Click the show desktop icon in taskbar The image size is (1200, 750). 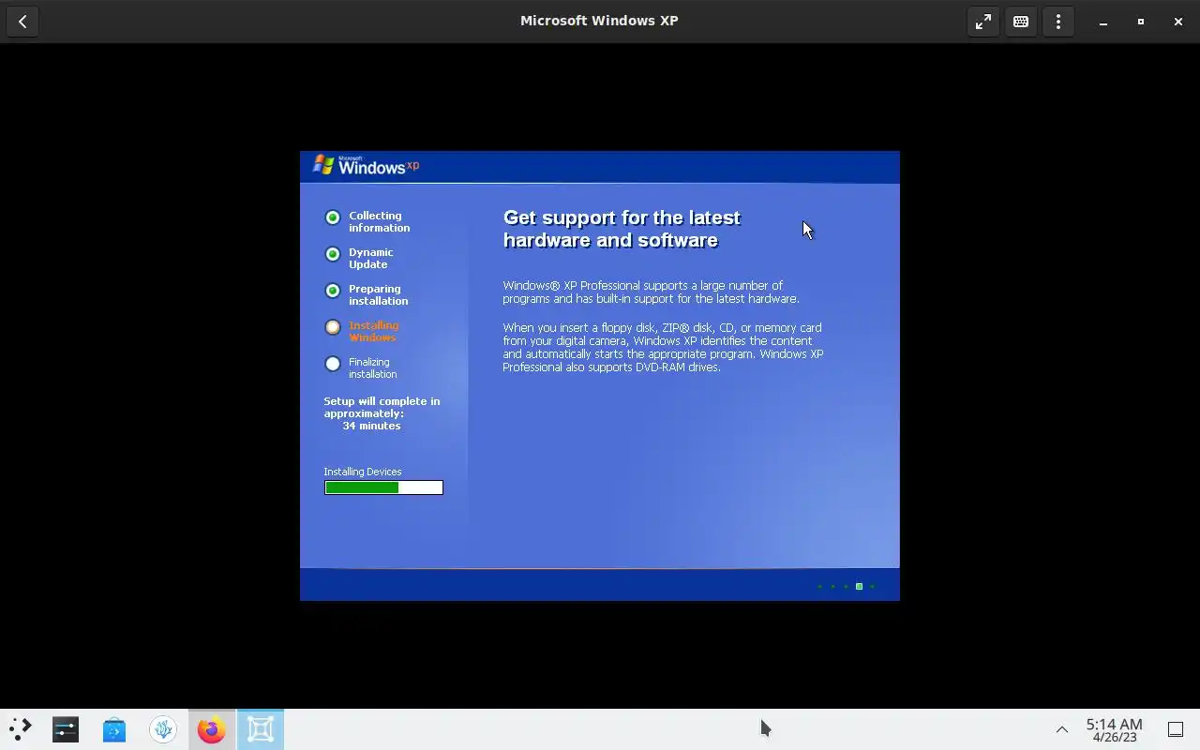tap(1176, 729)
